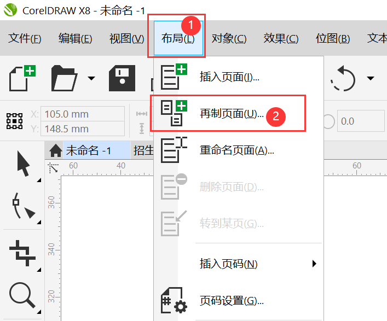Click the Save floppy disk icon

coord(122,78)
